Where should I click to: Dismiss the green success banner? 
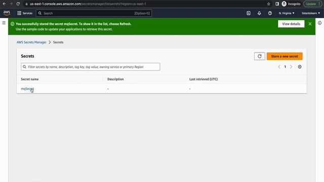(310, 24)
